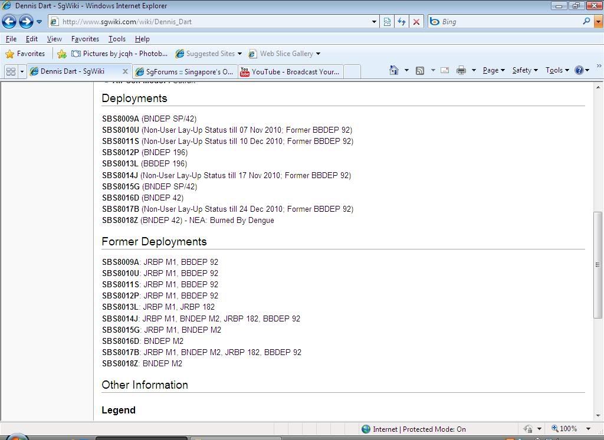Stop loading with the red X icon
This screenshot has height=440, width=604.
coord(416,22)
